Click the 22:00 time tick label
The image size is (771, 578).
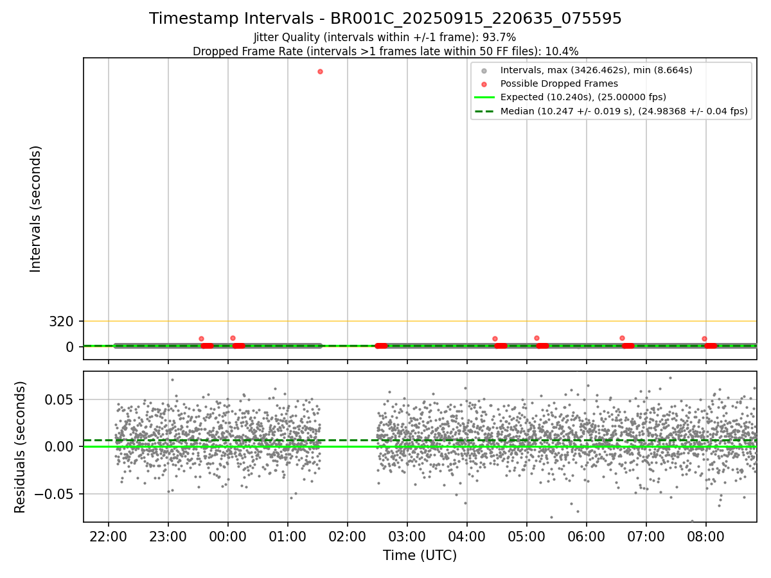pos(109,536)
